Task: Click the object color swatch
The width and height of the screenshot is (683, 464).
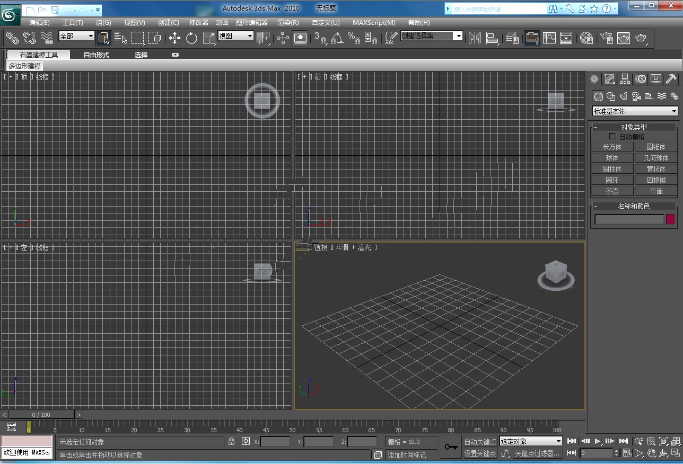Action: pos(670,219)
